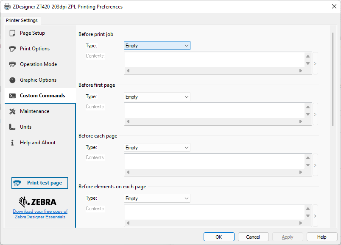Screen dimensions: 341x245
Task: Click the Maintenance wrench icon
Action: pos(12,111)
